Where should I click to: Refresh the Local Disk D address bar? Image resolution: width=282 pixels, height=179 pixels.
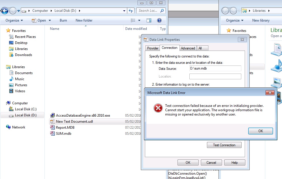pyautogui.click(x=131, y=11)
